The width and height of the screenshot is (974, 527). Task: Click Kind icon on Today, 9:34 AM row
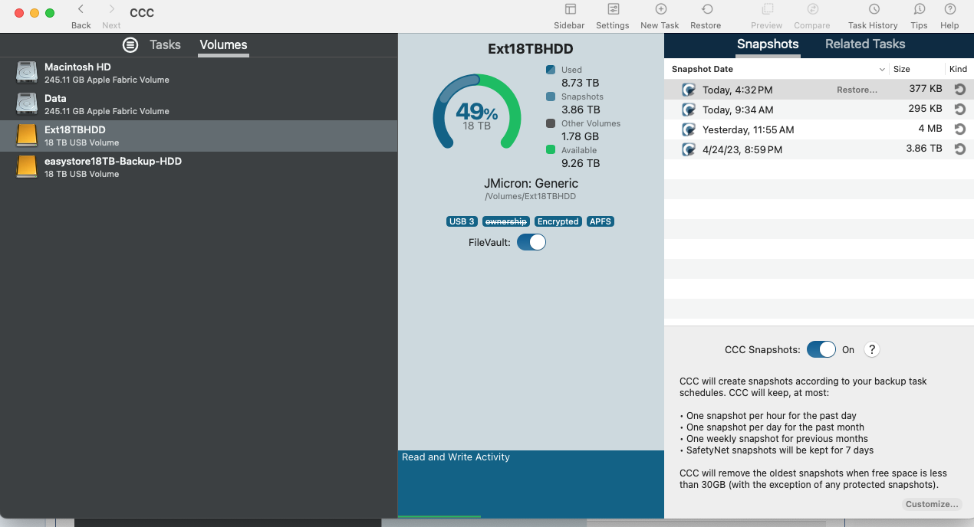(959, 110)
